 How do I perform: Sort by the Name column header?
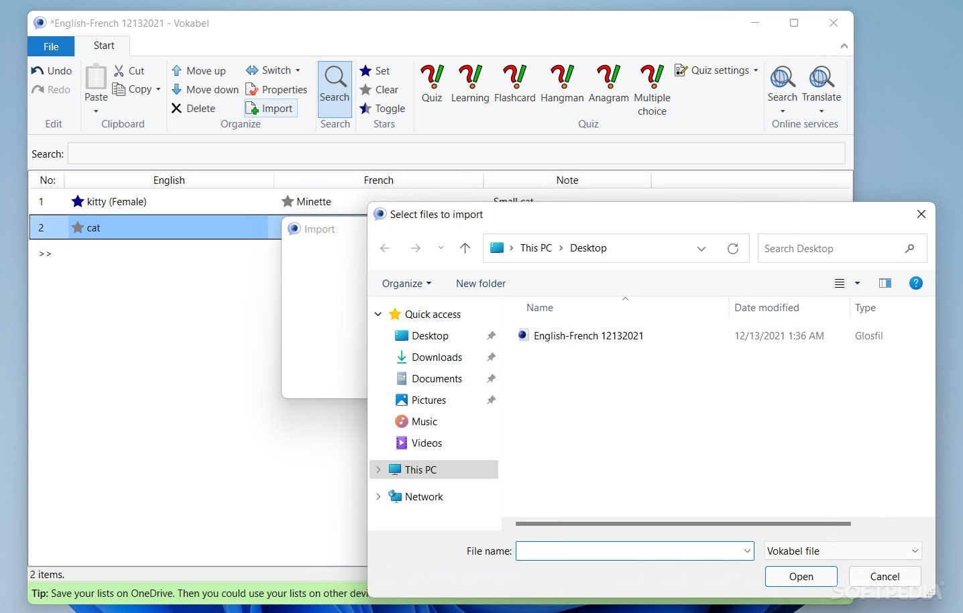540,307
